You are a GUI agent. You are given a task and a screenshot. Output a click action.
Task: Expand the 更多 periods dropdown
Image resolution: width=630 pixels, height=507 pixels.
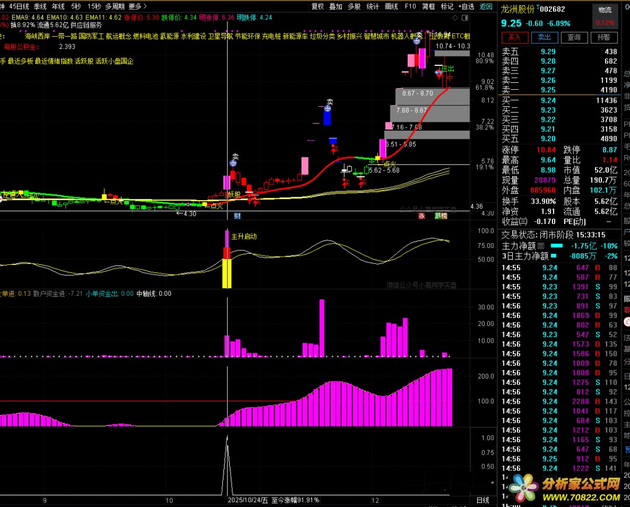pyautogui.click(x=137, y=6)
